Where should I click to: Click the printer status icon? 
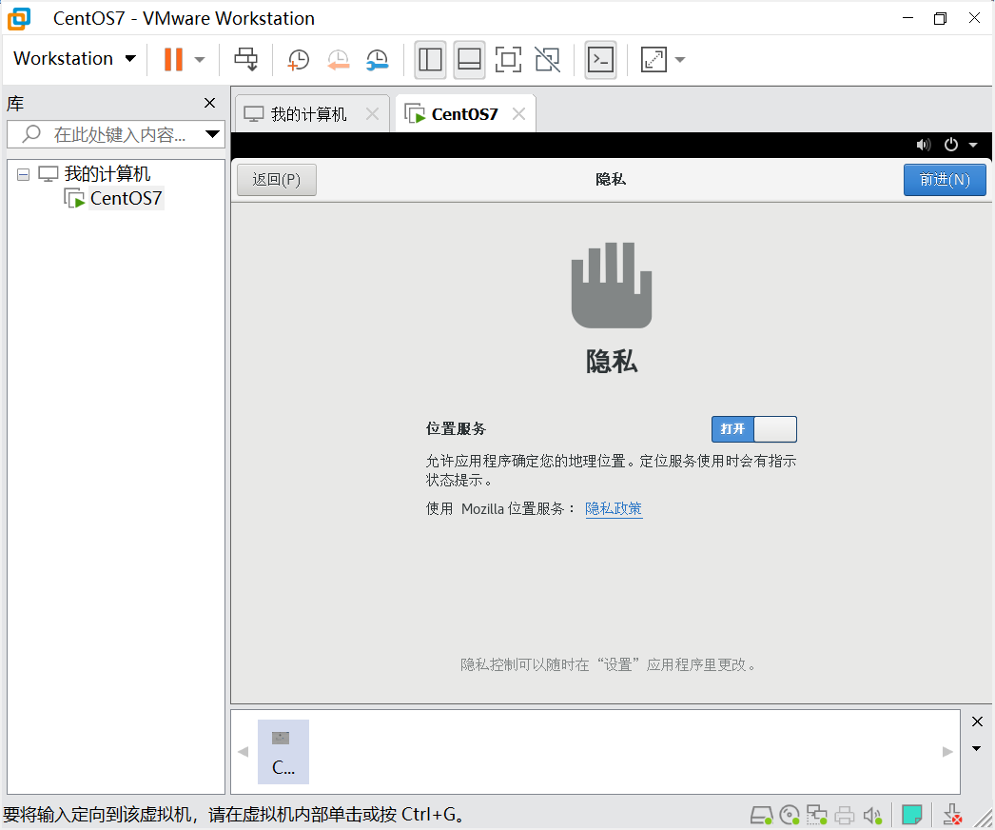[x=844, y=815]
